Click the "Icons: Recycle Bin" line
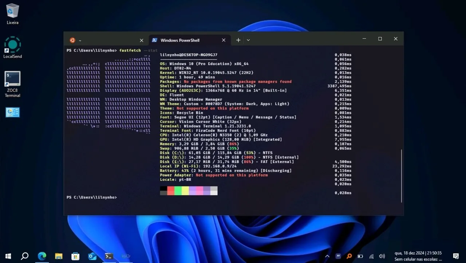Screen dimensions: 466x263 point(181,113)
